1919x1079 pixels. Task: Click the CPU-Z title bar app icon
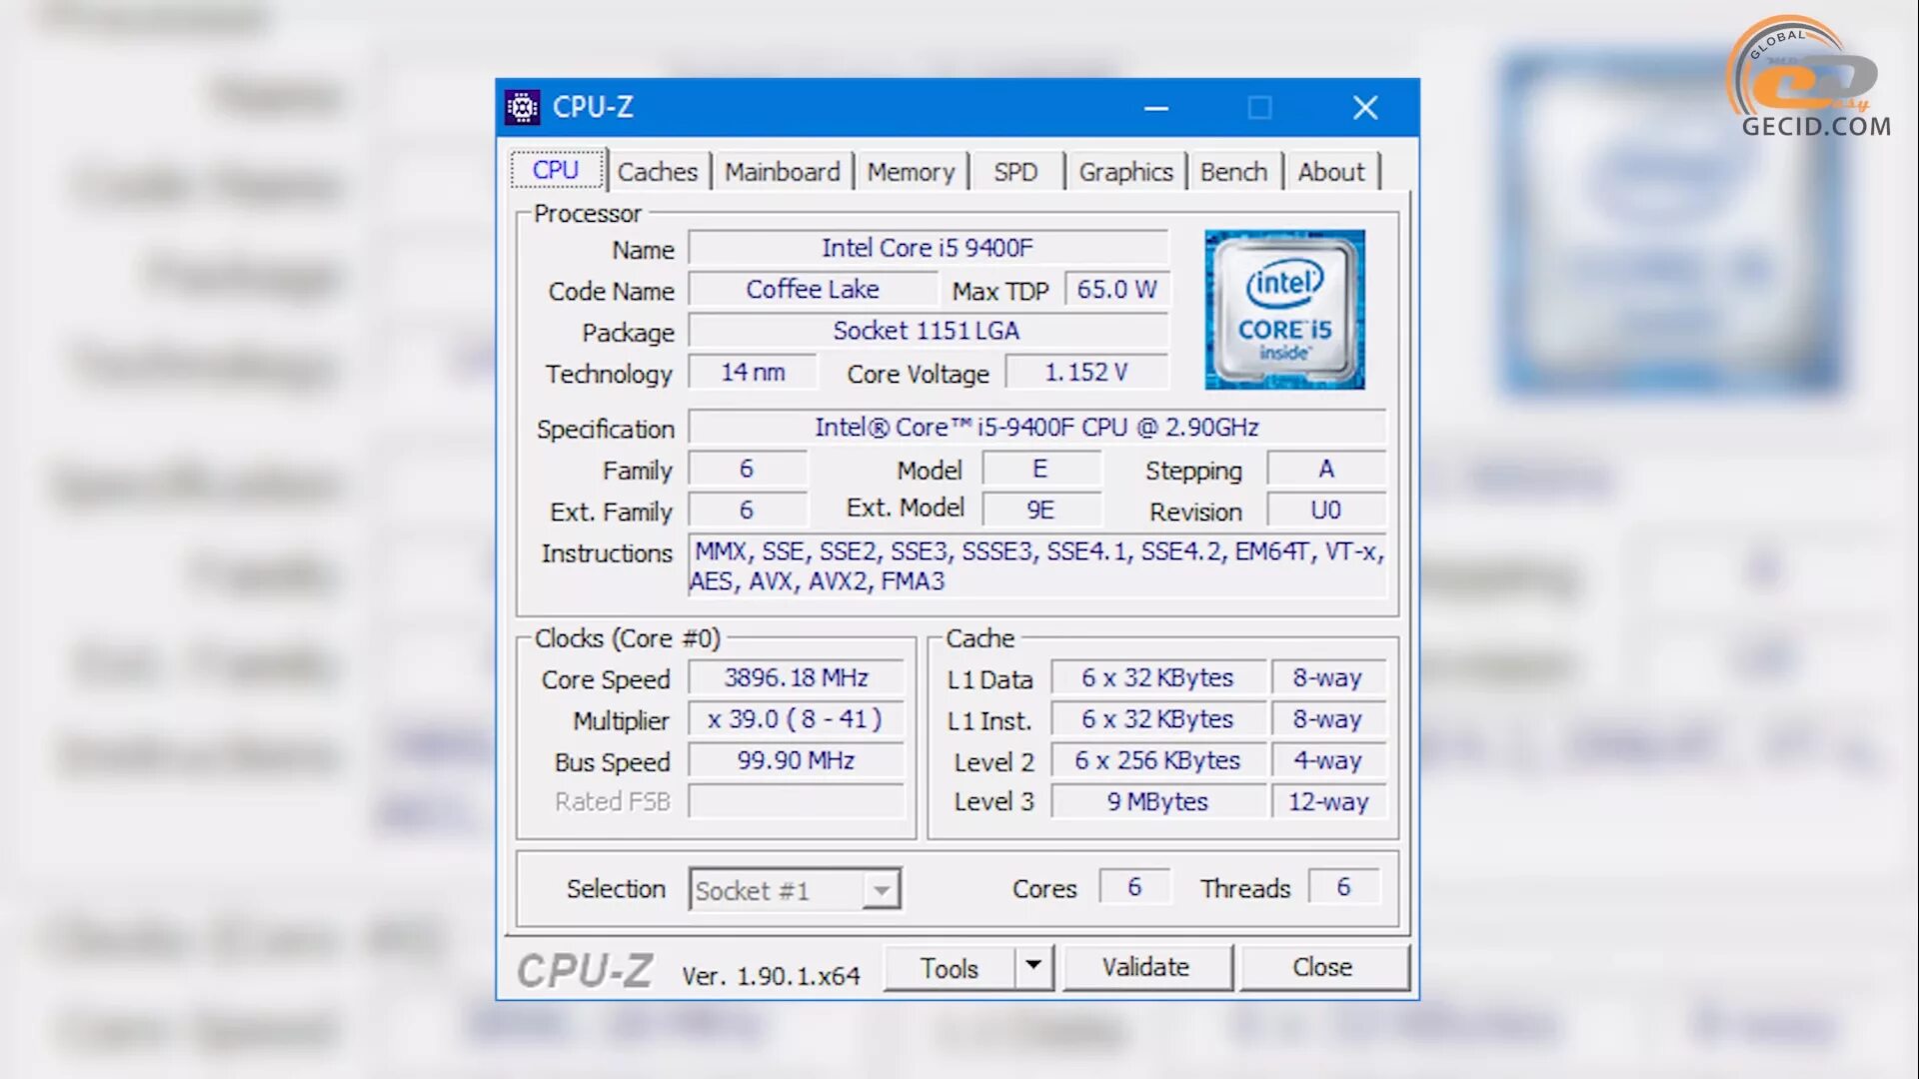click(x=522, y=107)
